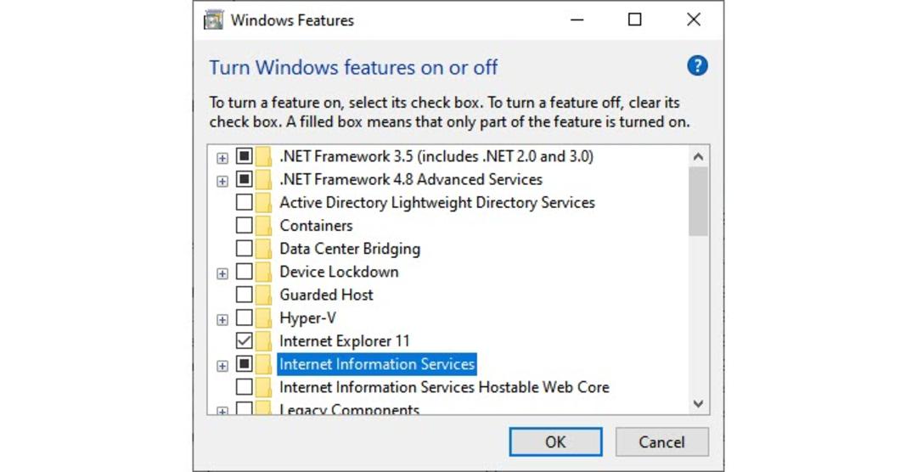
Task: Click the Internet Explorer 11 folder icon
Action: (x=264, y=341)
